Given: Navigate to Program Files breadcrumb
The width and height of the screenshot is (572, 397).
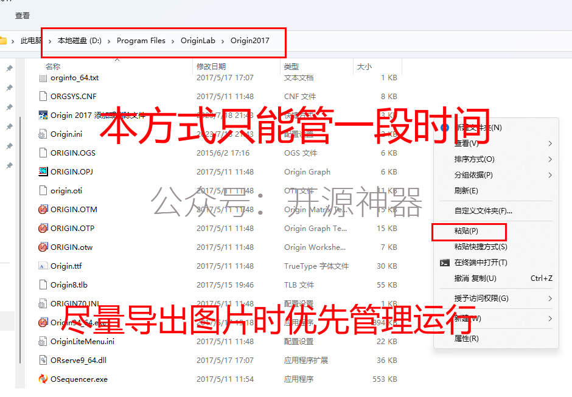Looking at the screenshot, I should (x=141, y=41).
